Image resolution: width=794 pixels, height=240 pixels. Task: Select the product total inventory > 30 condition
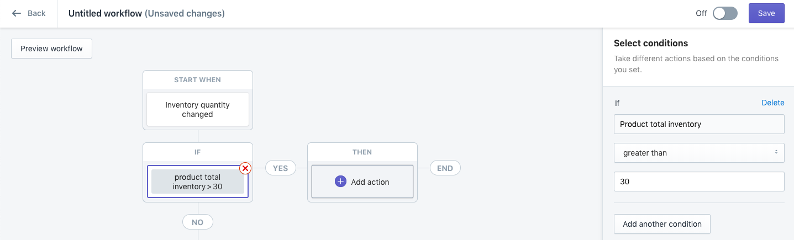point(197,182)
